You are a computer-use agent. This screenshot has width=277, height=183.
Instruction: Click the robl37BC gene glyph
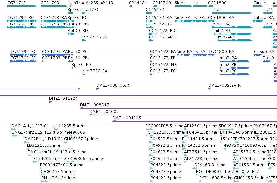[84, 13]
